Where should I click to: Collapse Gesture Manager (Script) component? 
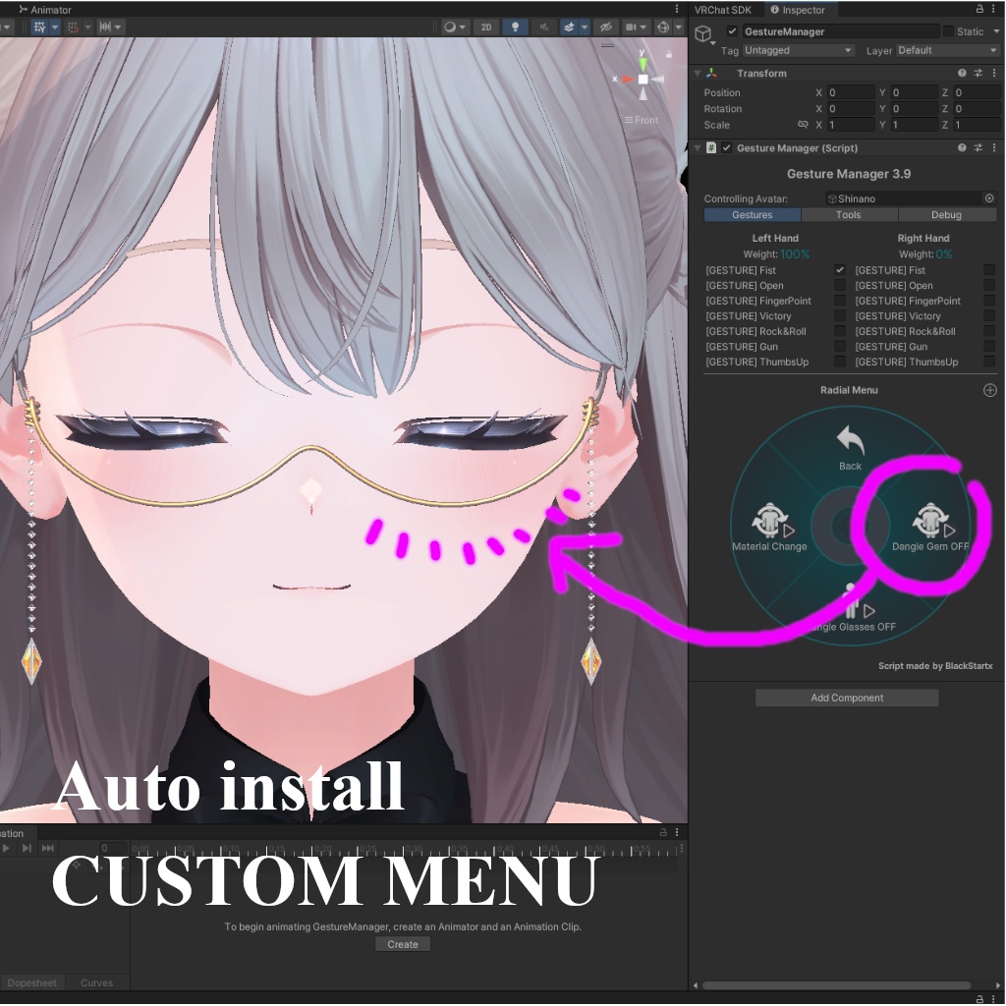point(698,147)
